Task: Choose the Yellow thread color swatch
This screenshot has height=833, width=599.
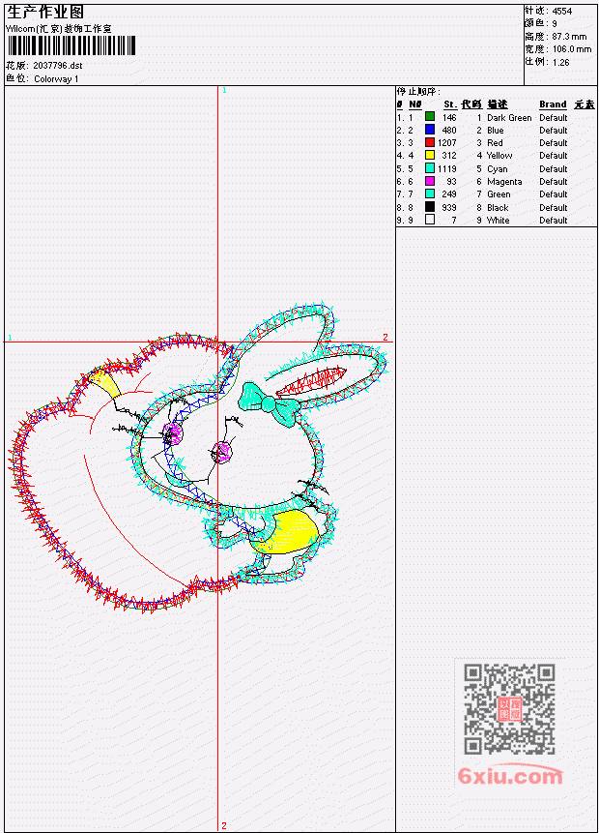Action: click(x=430, y=155)
